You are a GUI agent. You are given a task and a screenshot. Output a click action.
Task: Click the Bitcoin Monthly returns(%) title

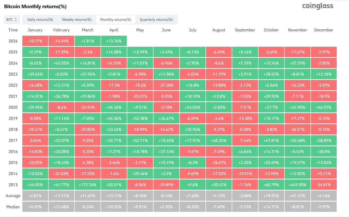click(x=35, y=6)
